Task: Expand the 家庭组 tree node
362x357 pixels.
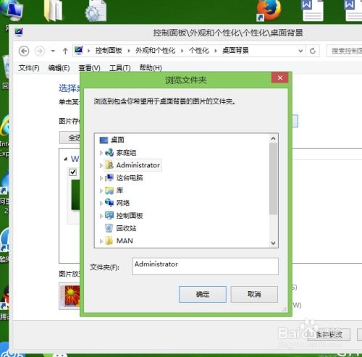Action: click(101, 153)
